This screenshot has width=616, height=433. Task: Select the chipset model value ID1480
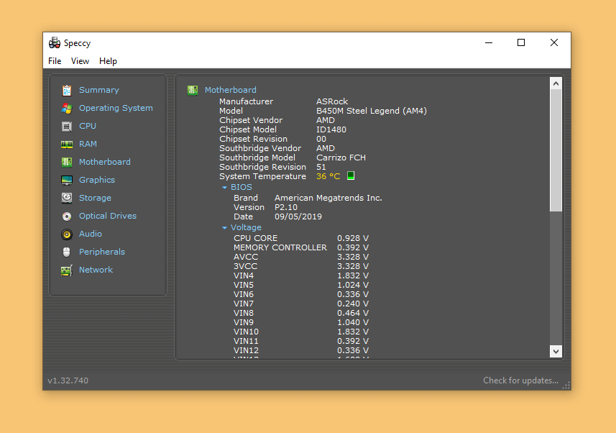pos(331,129)
